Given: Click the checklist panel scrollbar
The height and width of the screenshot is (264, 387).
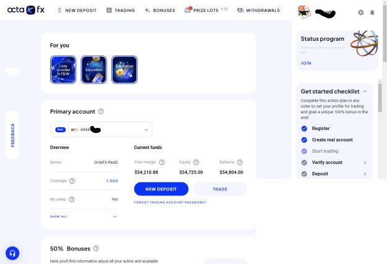Looking at the screenshot, I should click(380, 97).
